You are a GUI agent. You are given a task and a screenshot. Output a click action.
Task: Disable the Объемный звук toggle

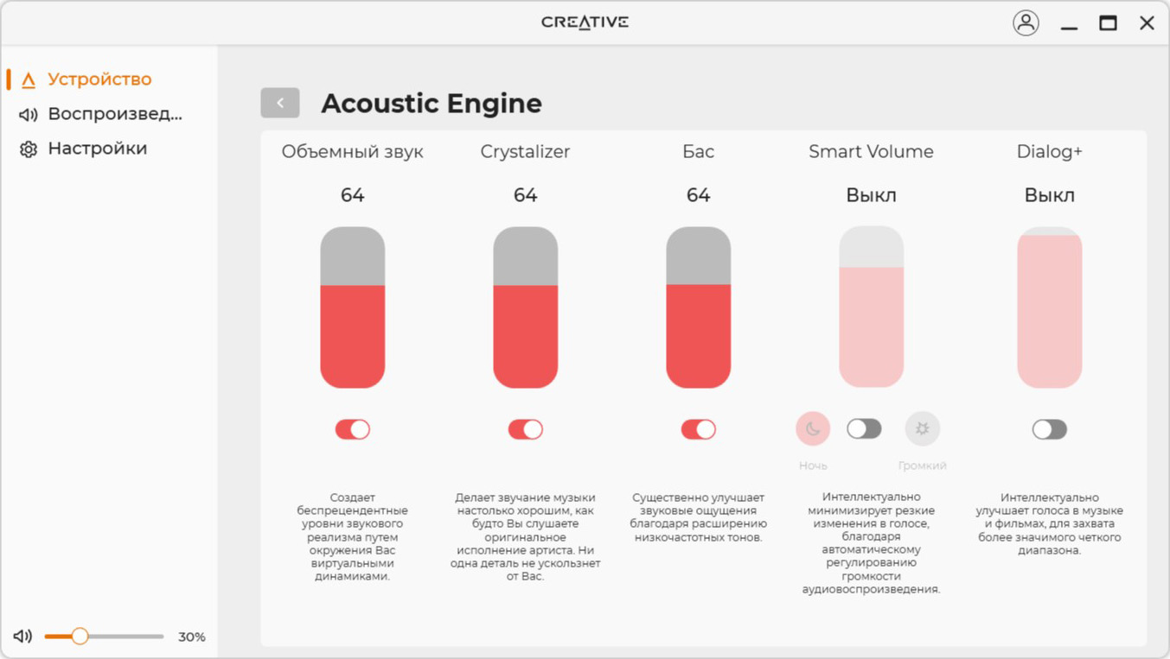pos(353,429)
